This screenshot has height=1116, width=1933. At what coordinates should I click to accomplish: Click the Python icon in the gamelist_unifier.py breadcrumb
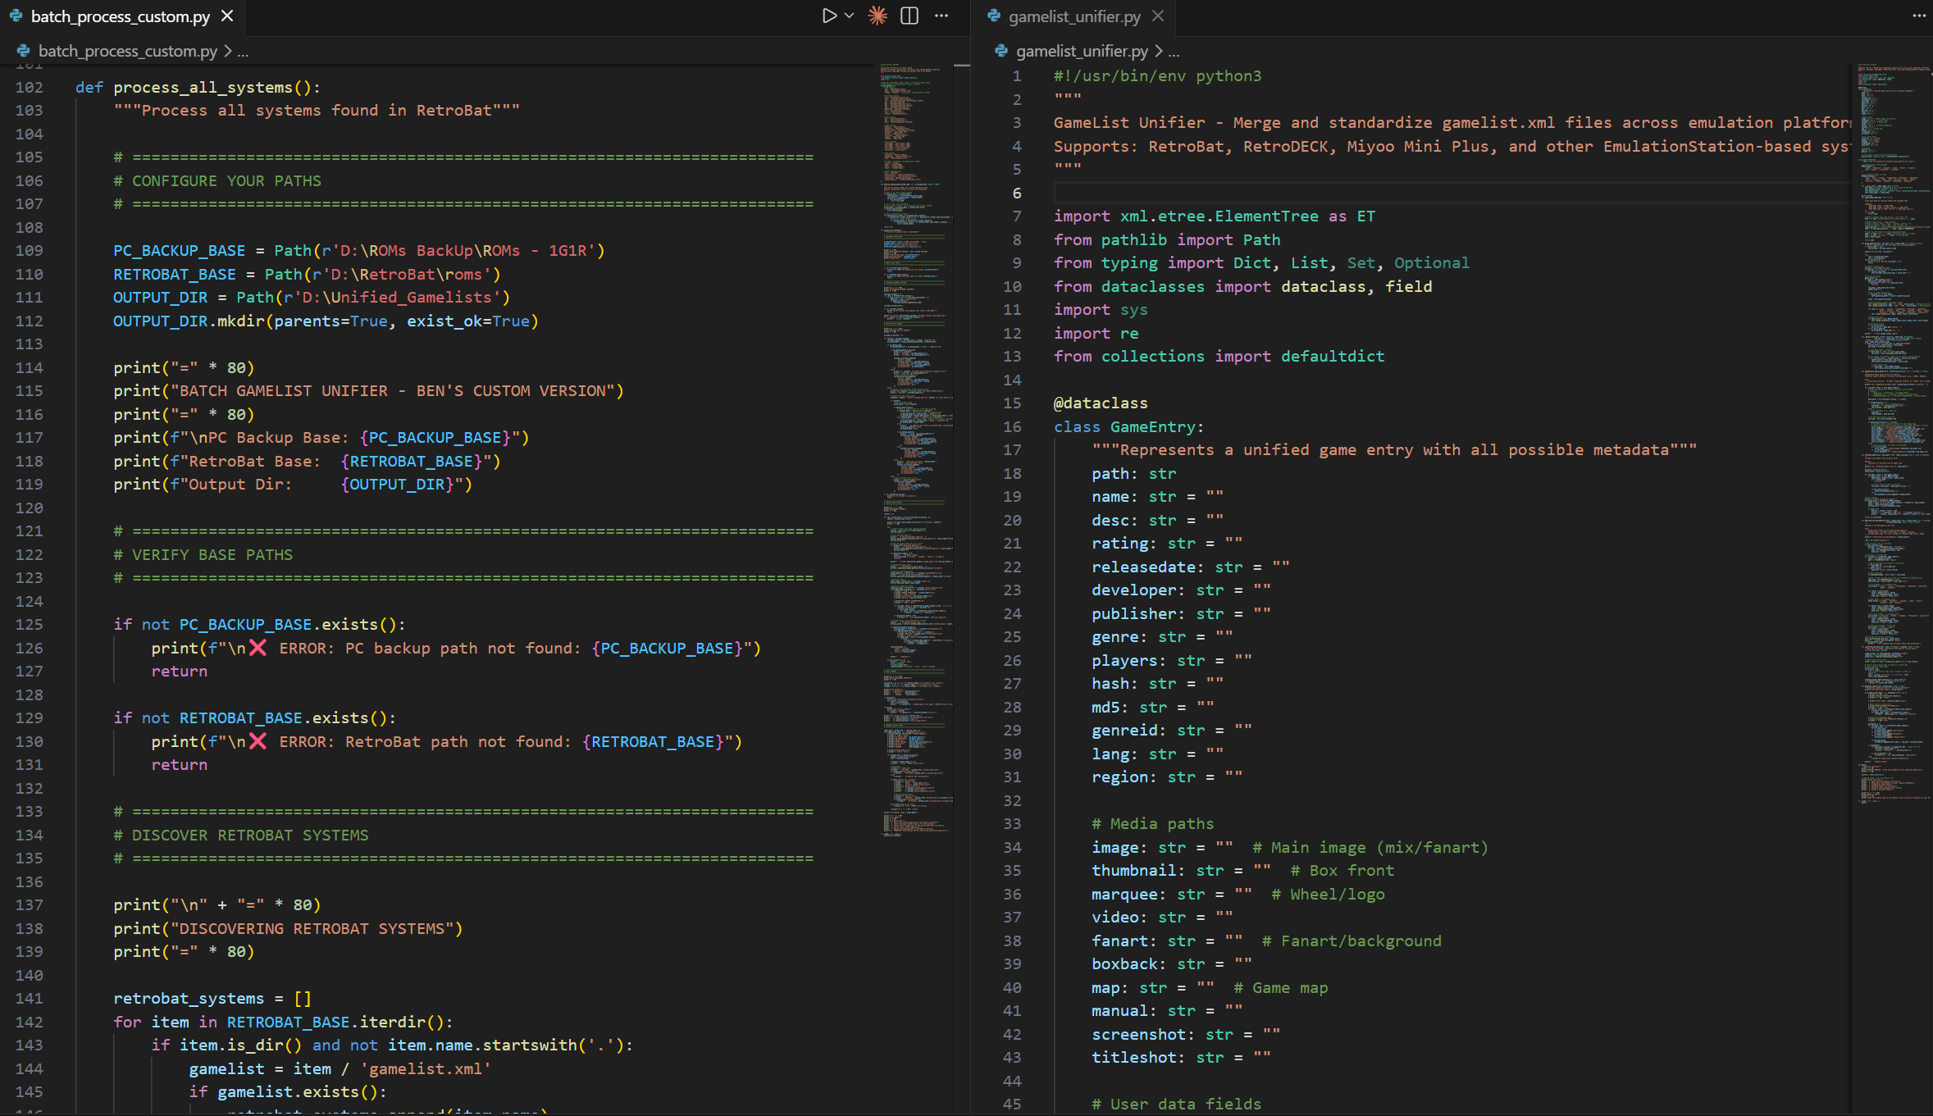[1001, 51]
